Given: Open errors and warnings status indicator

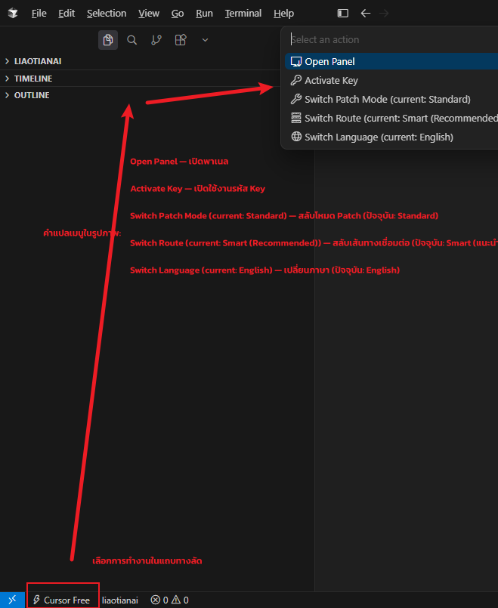Looking at the screenshot, I should (169, 600).
